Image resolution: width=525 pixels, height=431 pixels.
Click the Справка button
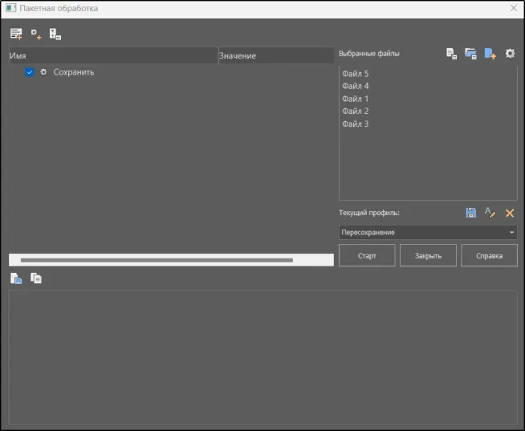click(x=489, y=256)
